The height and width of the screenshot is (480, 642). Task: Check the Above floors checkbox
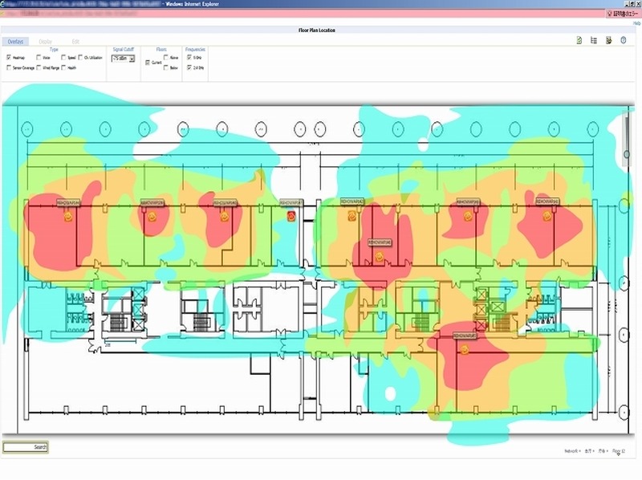(166, 58)
